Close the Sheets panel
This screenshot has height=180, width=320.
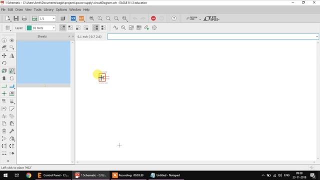[73, 36]
